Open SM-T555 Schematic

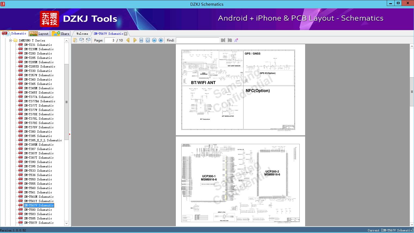pos(38,184)
